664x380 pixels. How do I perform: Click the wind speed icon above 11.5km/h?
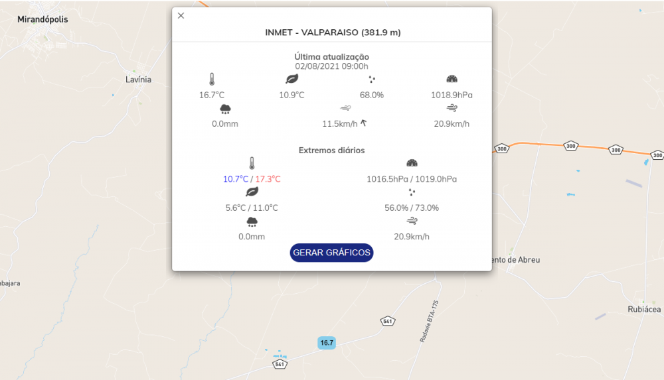(x=345, y=108)
